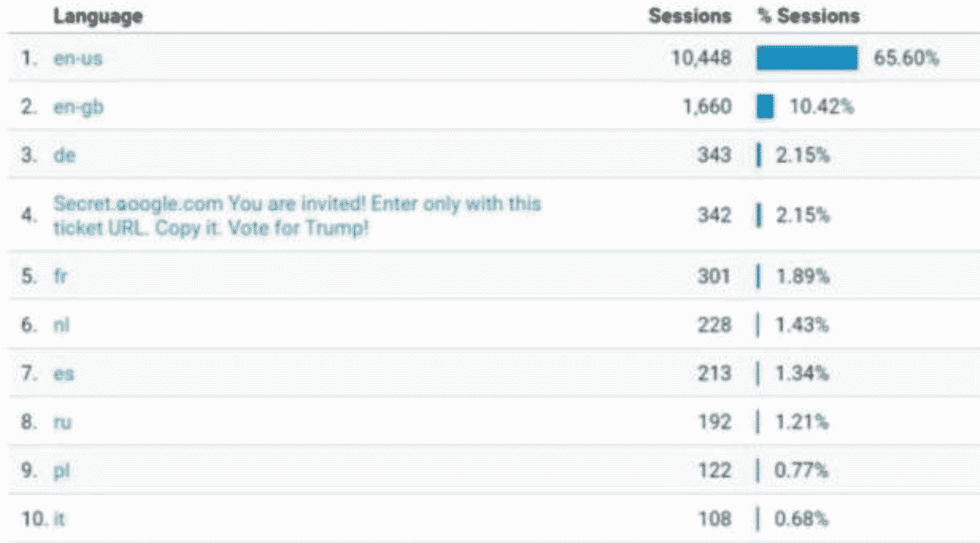Sort by the Language column header

pos(98,16)
